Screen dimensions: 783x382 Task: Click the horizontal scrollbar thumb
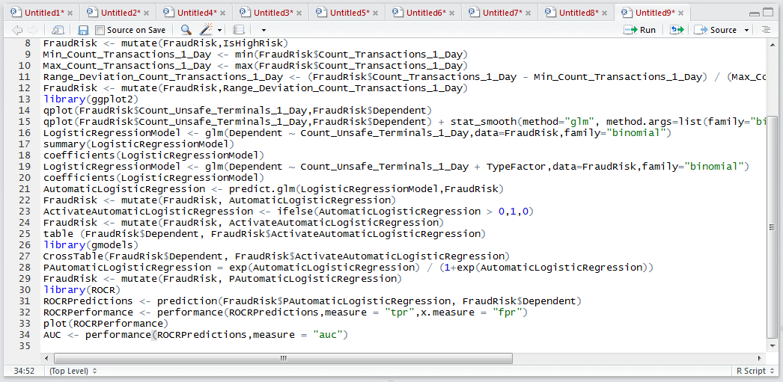[x=283, y=358]
